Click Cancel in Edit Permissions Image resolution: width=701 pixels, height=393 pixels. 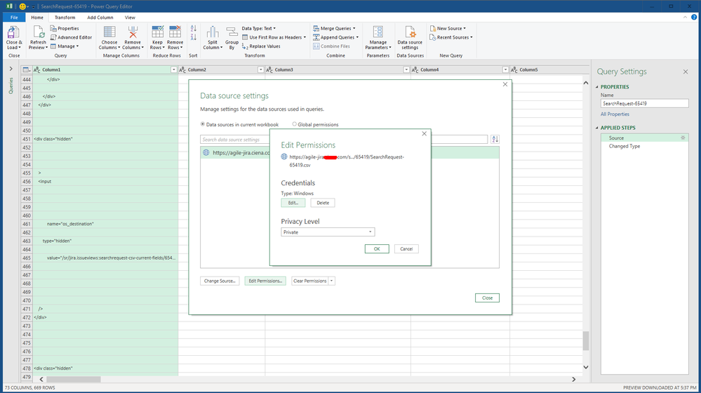click(406, 248)
